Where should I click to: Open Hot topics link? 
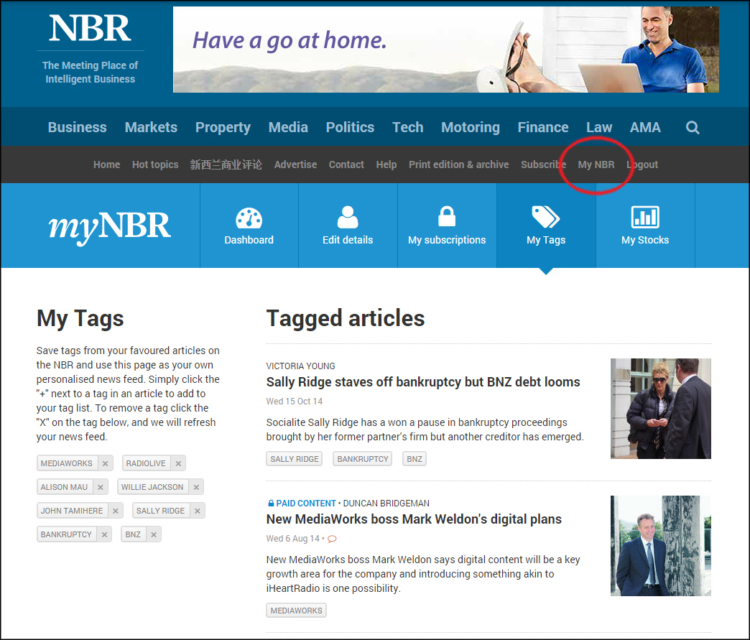pos(155,164)
